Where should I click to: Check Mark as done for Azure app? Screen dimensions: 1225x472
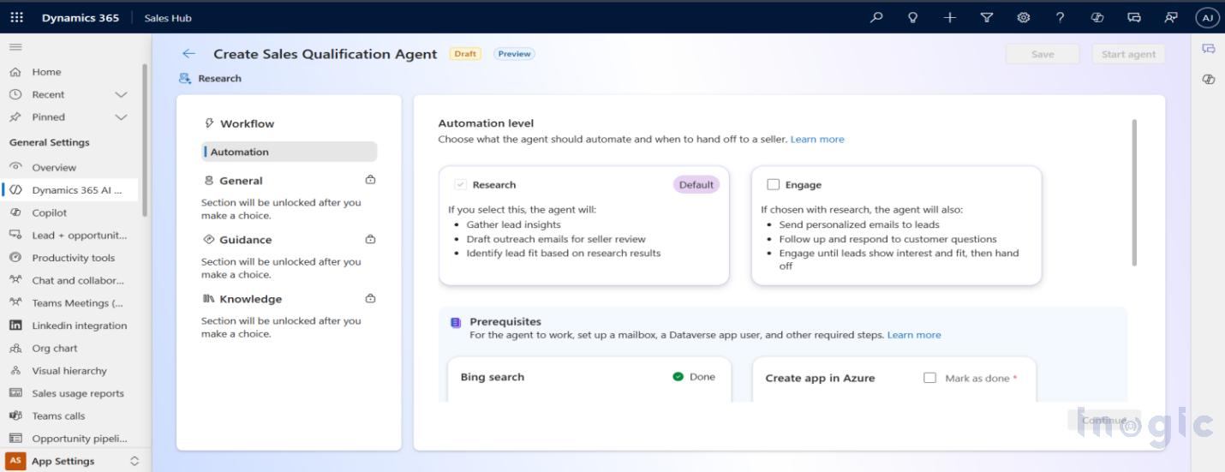(x=929, y=378)
